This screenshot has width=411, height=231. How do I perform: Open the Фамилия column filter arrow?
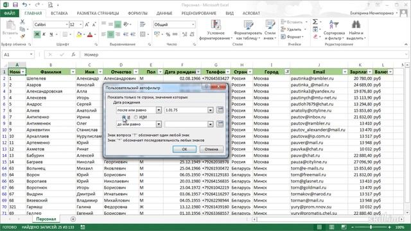73,72
